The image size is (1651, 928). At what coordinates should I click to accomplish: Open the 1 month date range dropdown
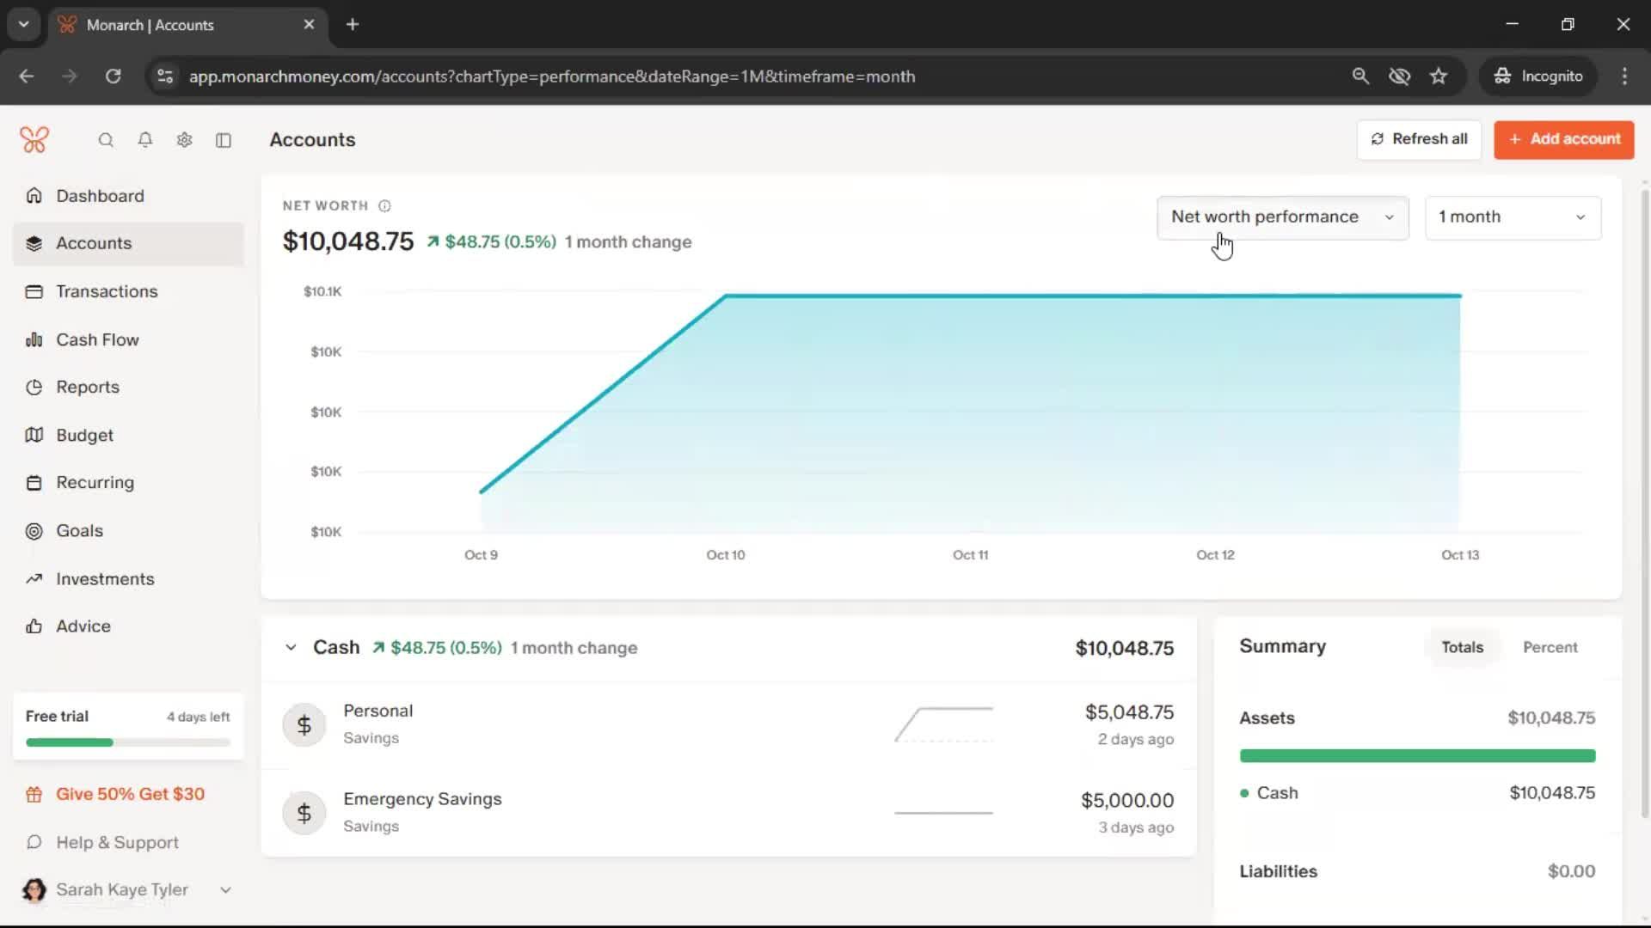click(1513, 217)
